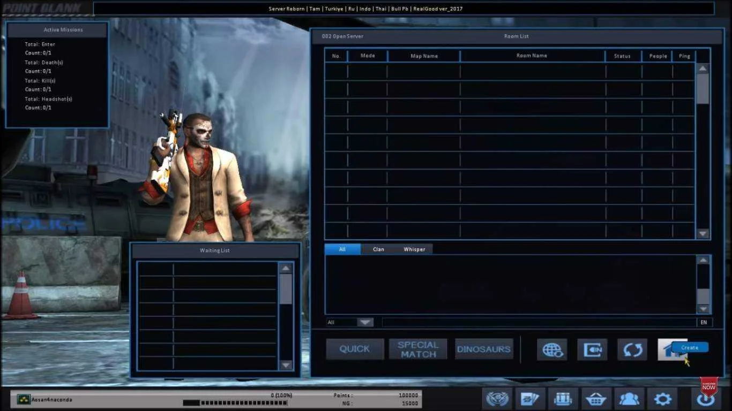Open the shop basket icon
Image resolution: width=732 pixels, height=411 pixels.
[596, 399]
